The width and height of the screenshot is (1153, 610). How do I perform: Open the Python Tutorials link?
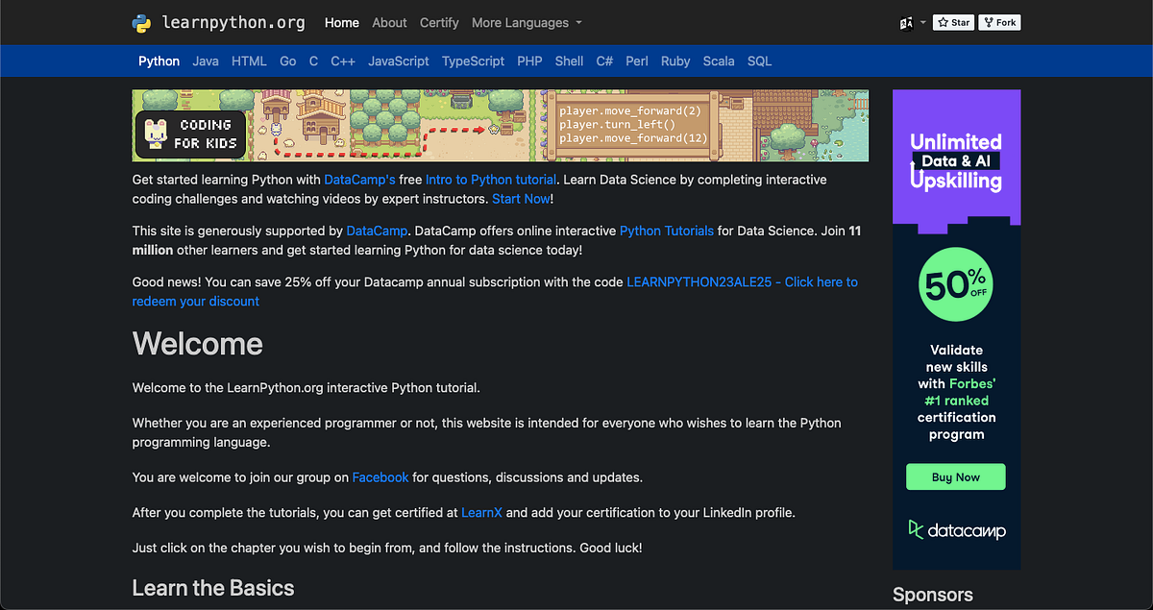[x=667, y=231]
